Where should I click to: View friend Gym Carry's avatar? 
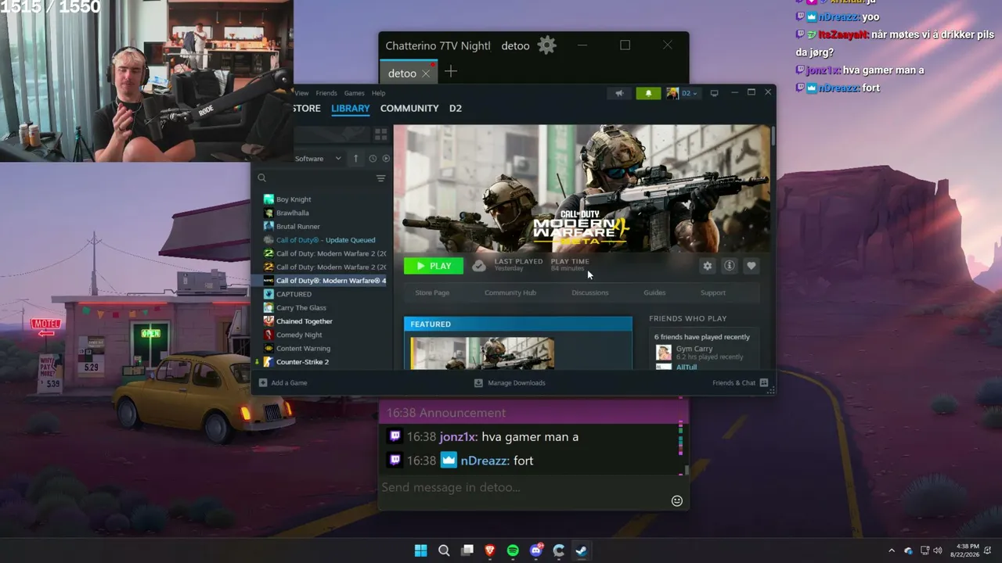[x=664, y=353]
